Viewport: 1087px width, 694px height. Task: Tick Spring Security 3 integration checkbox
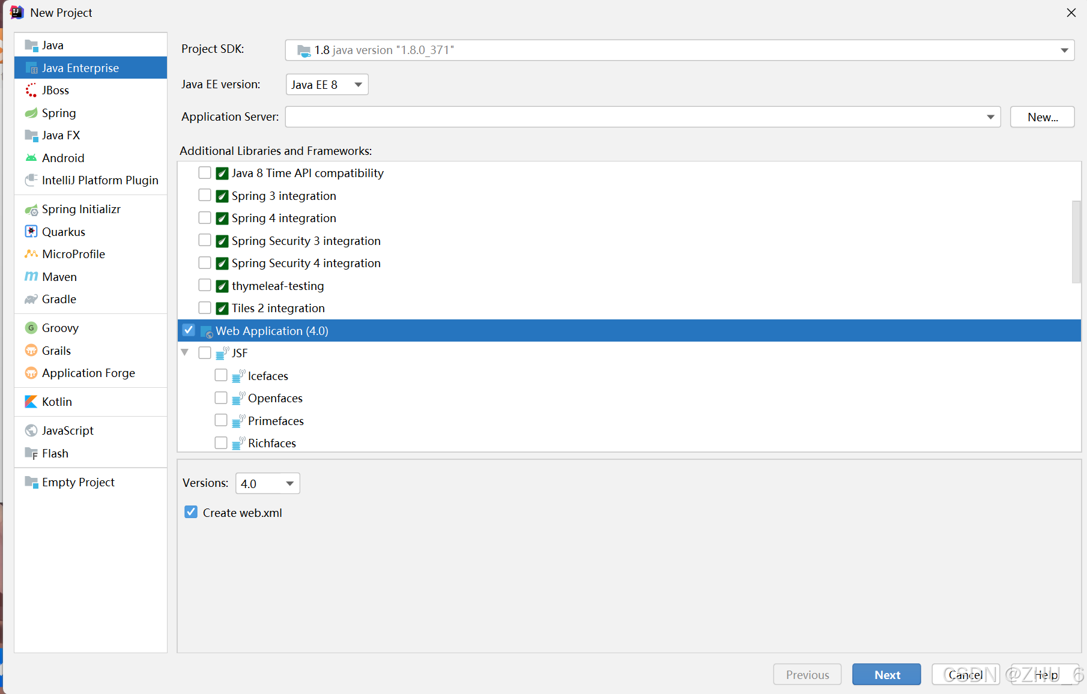pyautogui.click(x=205, y=240)
